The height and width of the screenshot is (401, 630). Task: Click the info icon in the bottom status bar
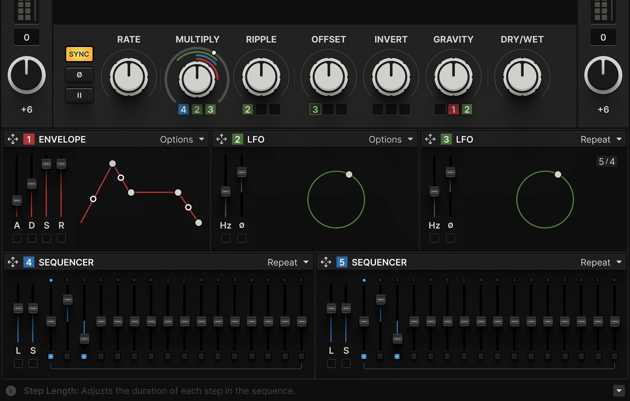[10, 391]
